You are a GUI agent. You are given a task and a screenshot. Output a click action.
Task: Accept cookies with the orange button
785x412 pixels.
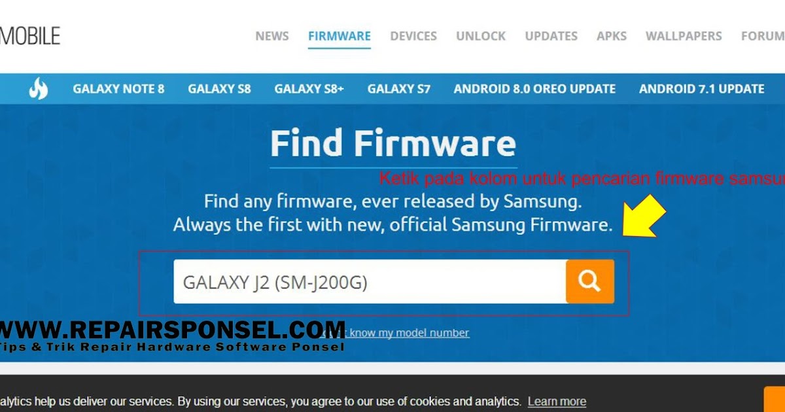tap(775, 400)
